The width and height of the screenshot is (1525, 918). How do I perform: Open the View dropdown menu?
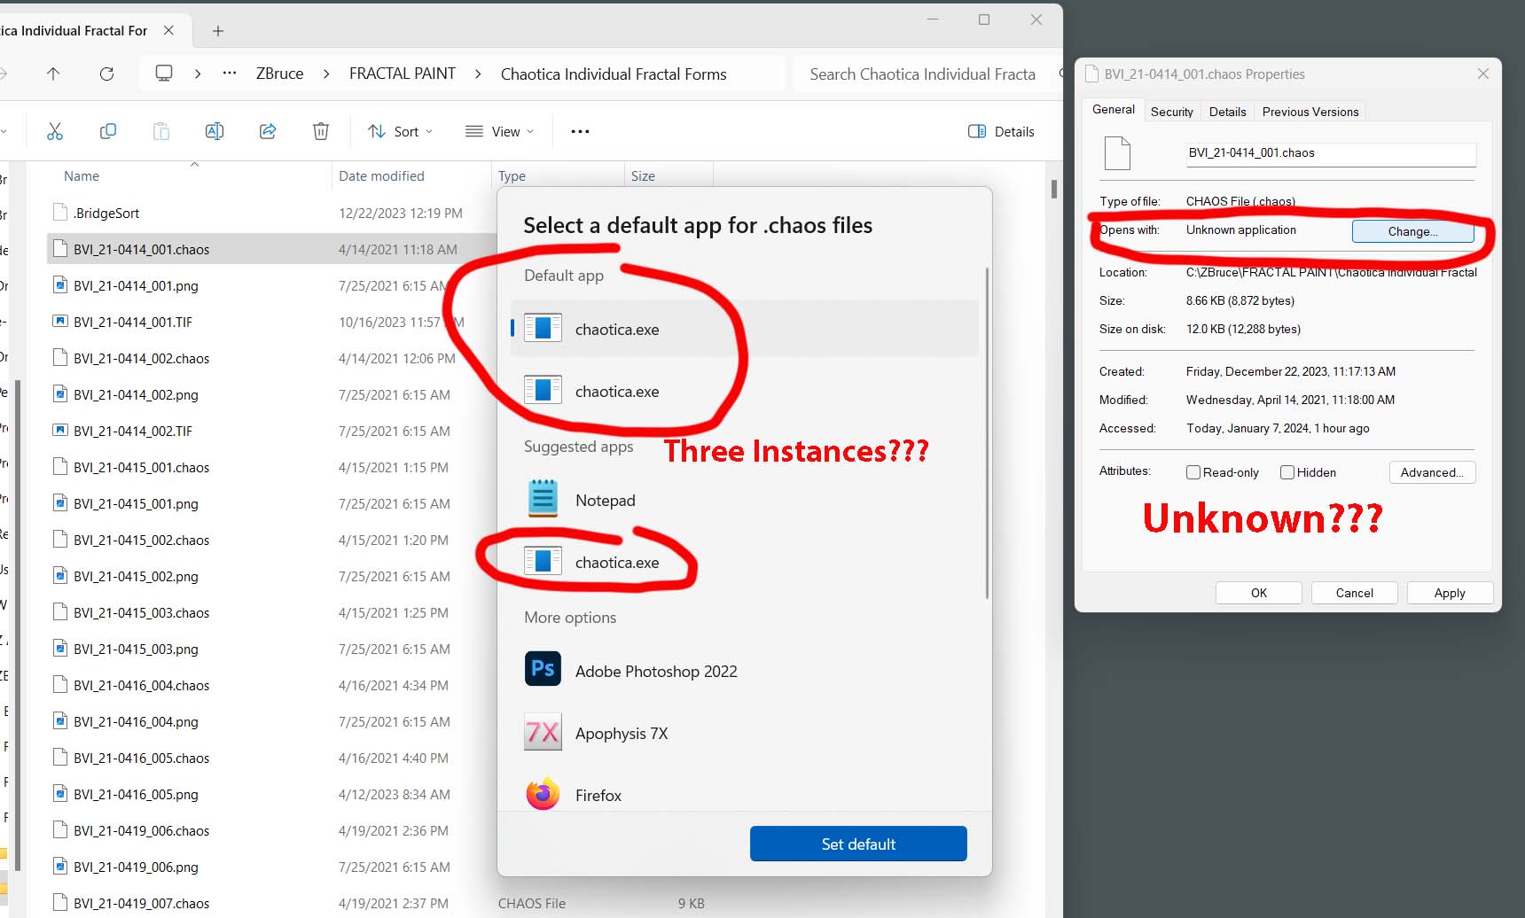500,131
